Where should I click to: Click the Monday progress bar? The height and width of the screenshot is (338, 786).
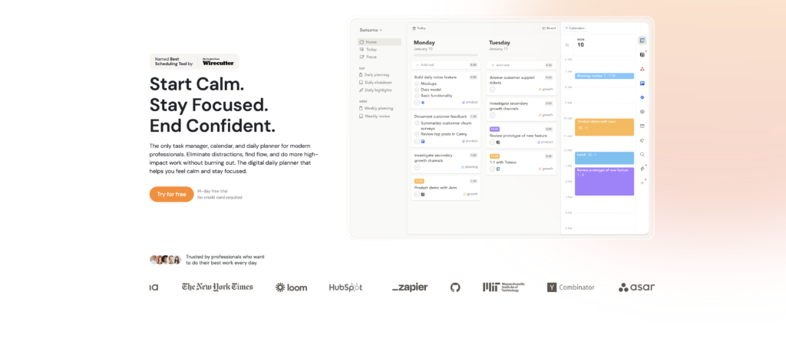tap(446, 55)
